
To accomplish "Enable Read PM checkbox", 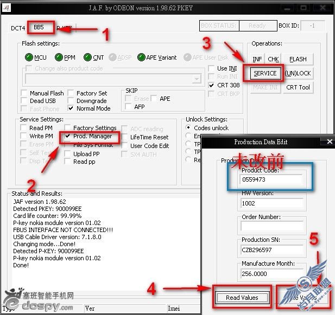I will coord(23,128).
